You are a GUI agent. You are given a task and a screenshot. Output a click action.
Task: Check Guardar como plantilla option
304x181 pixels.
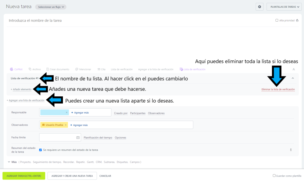tap(274, 176)
